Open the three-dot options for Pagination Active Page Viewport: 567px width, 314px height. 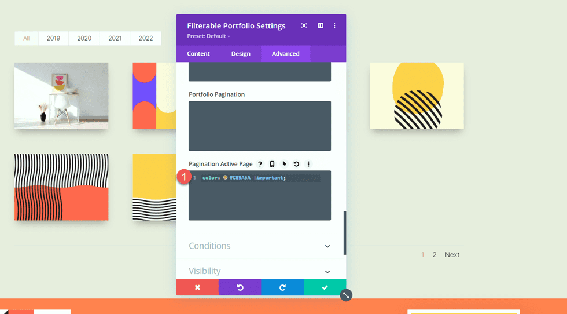tap(308, 164)
